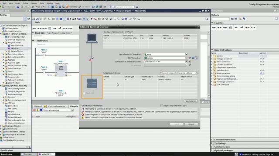
Task: Open the Insert menu
Action: coord(17,3)
